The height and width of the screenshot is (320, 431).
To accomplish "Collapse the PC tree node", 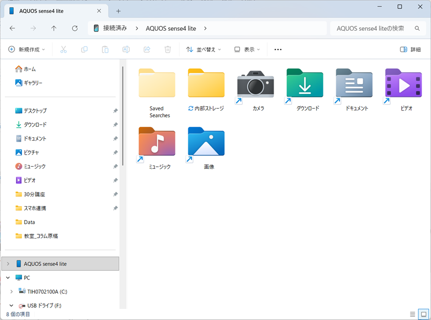I will tap(8, 278).
